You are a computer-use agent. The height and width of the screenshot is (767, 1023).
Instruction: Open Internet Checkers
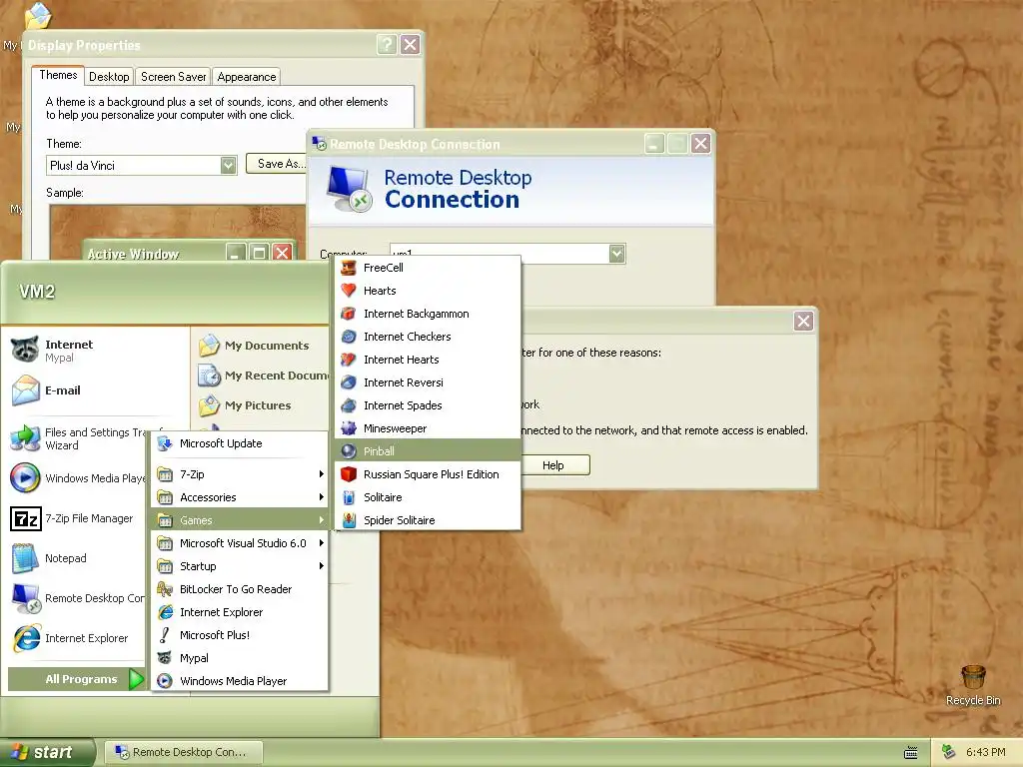pyautogui.click(x=428, y=337)
